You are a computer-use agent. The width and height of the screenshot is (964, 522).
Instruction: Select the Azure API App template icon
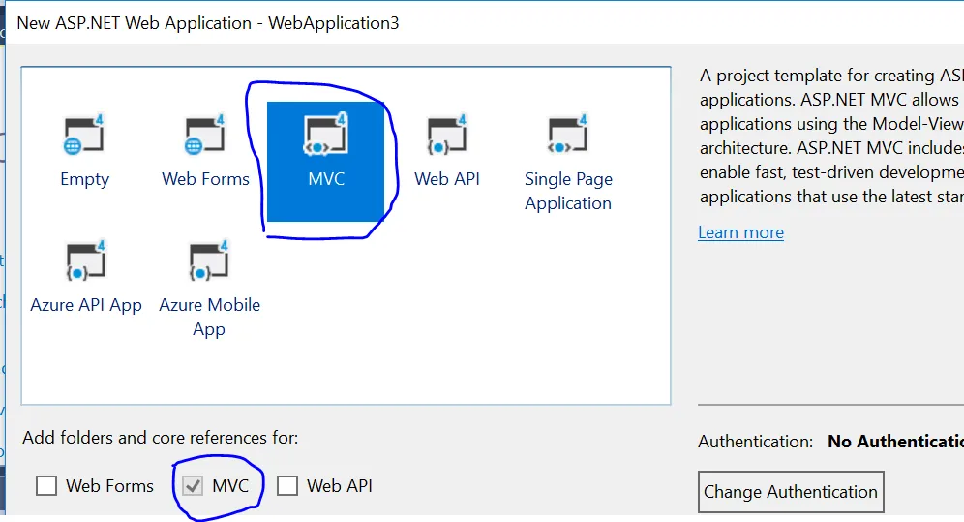(86, 261)
